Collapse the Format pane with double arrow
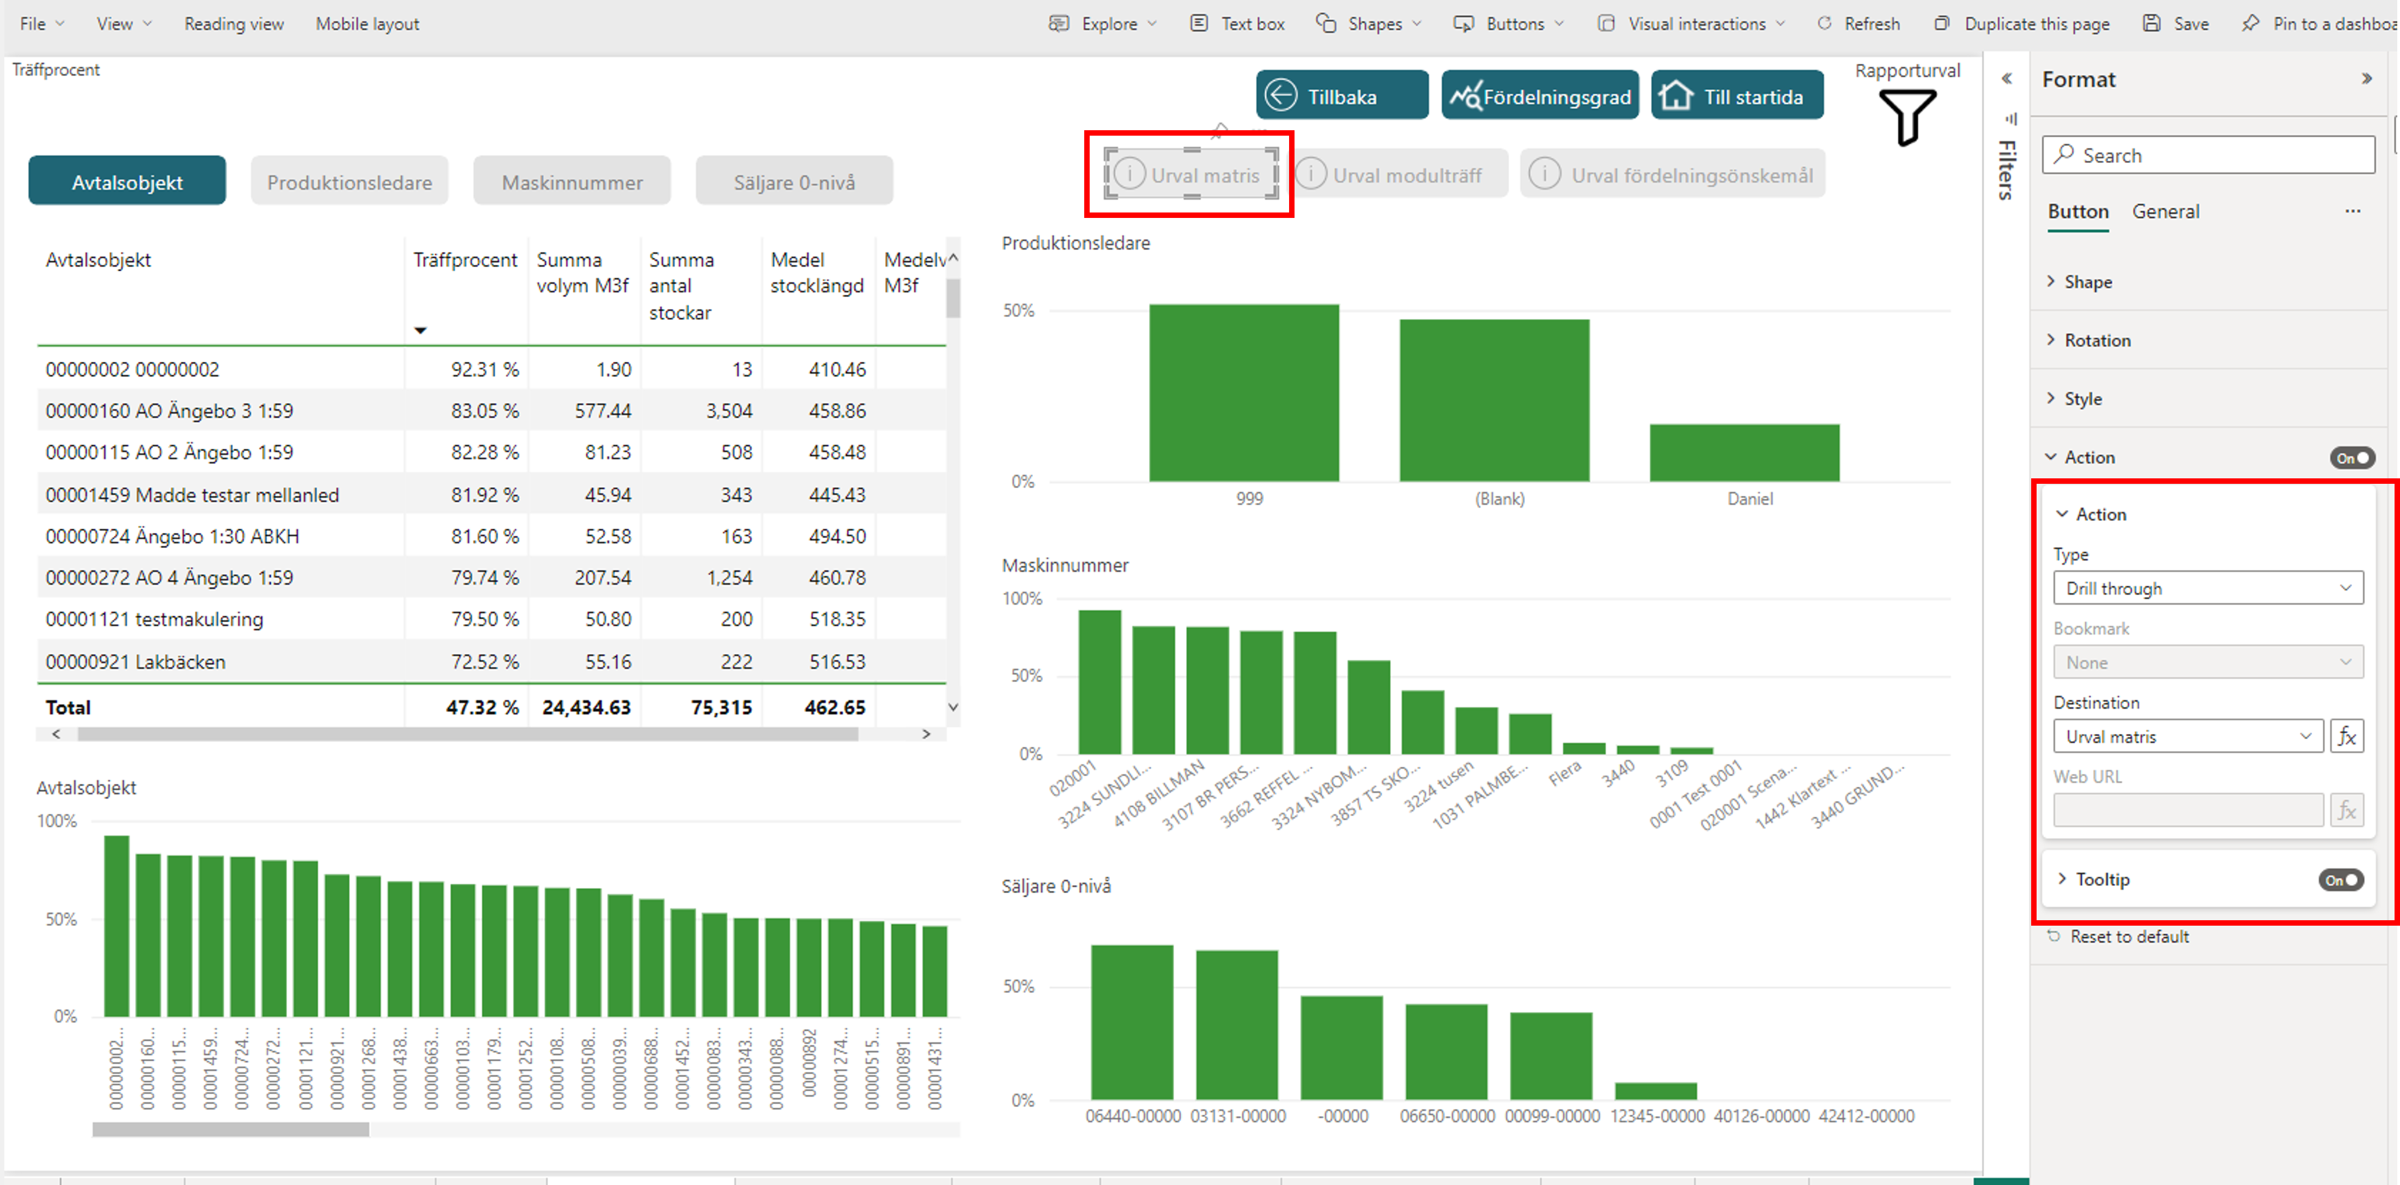 (2366, 79)
